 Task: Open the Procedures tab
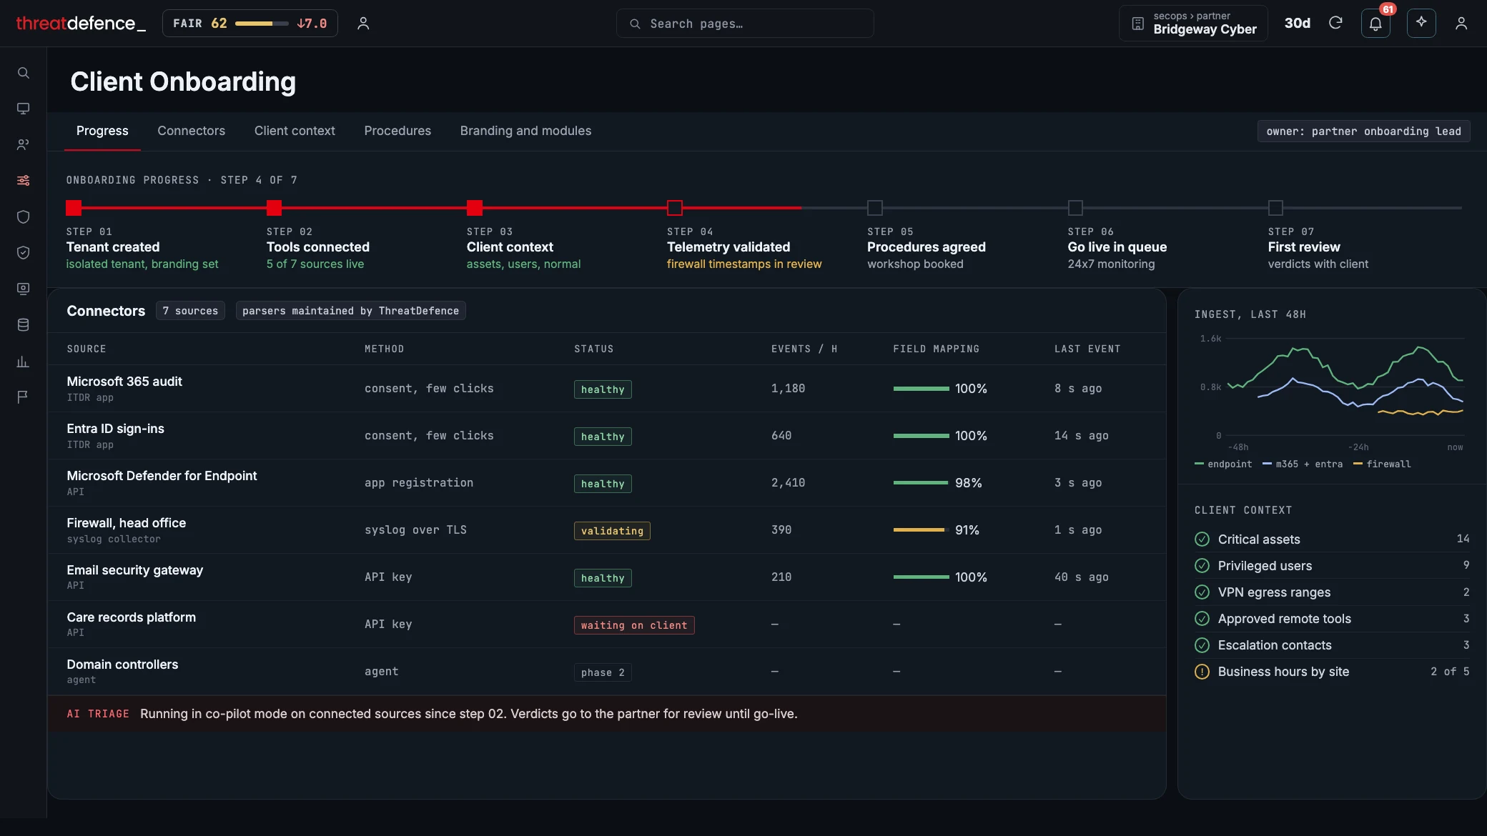tap(397, 131)
